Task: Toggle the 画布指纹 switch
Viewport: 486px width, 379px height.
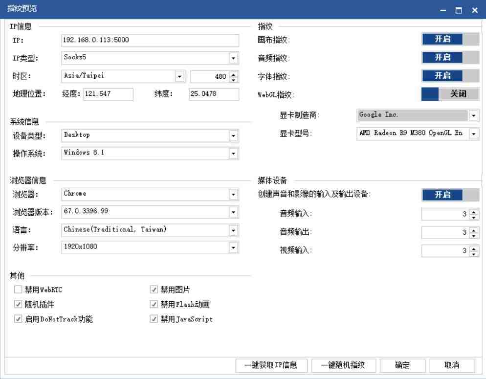Action: coord(450,39)
